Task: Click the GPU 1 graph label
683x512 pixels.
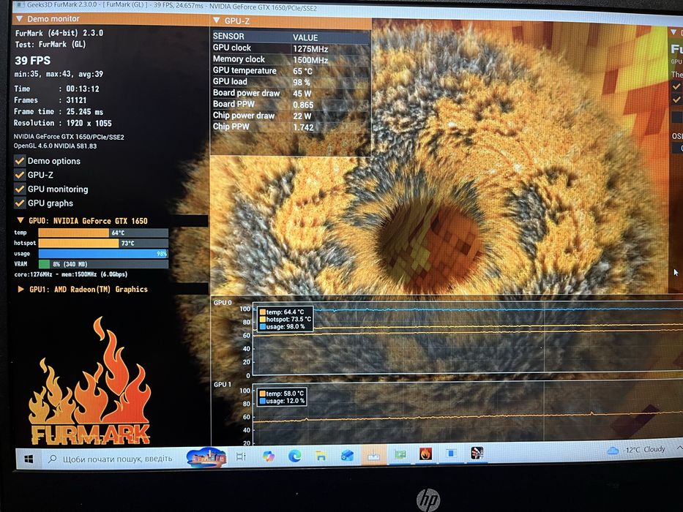Action: click(223, 385)
